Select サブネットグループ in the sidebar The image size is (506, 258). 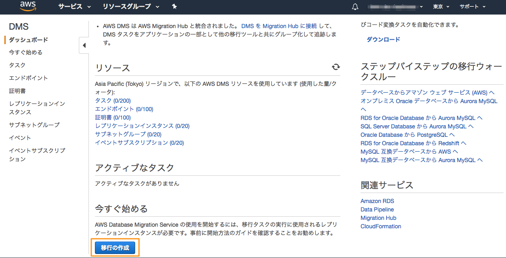pyautogui.click(x=34, y=125)
